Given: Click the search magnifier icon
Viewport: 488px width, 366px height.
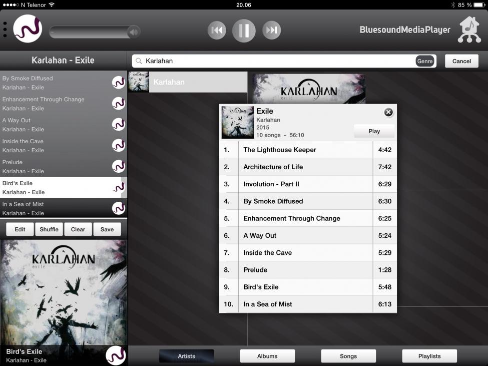Looking at the screenshot, I should pyautogui.click(x=139, y=61).
